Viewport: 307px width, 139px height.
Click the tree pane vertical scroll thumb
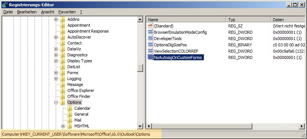point(140,68)
